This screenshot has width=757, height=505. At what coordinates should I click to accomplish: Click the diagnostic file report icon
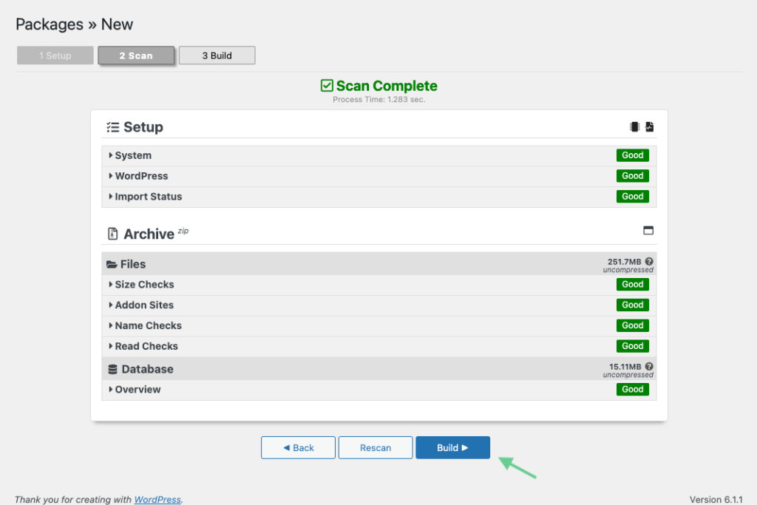[649, 126]
